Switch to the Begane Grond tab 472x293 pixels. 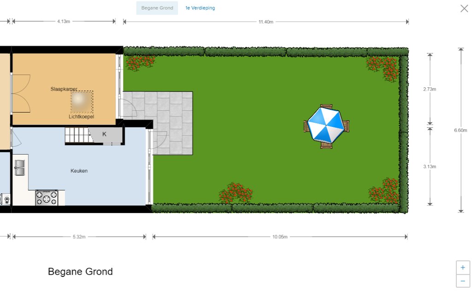(x=157, y=8)
